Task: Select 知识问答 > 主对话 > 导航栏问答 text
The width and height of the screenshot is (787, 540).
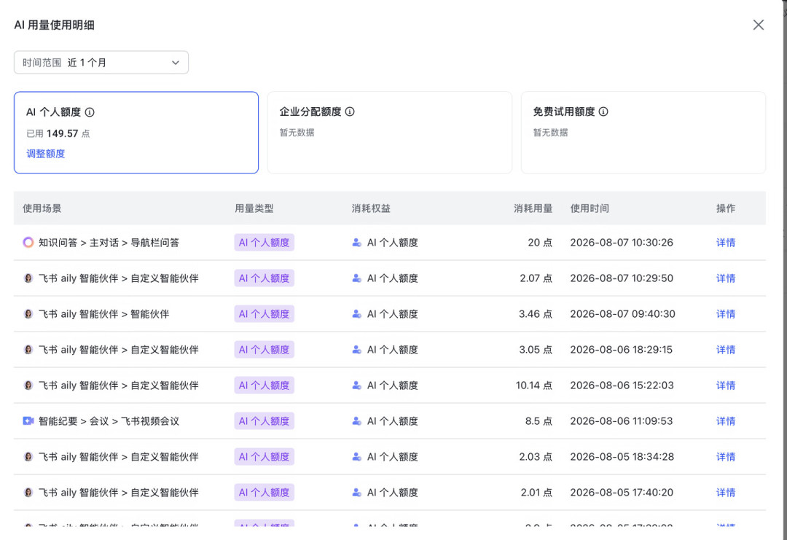Action: click(x=109, y=243)
